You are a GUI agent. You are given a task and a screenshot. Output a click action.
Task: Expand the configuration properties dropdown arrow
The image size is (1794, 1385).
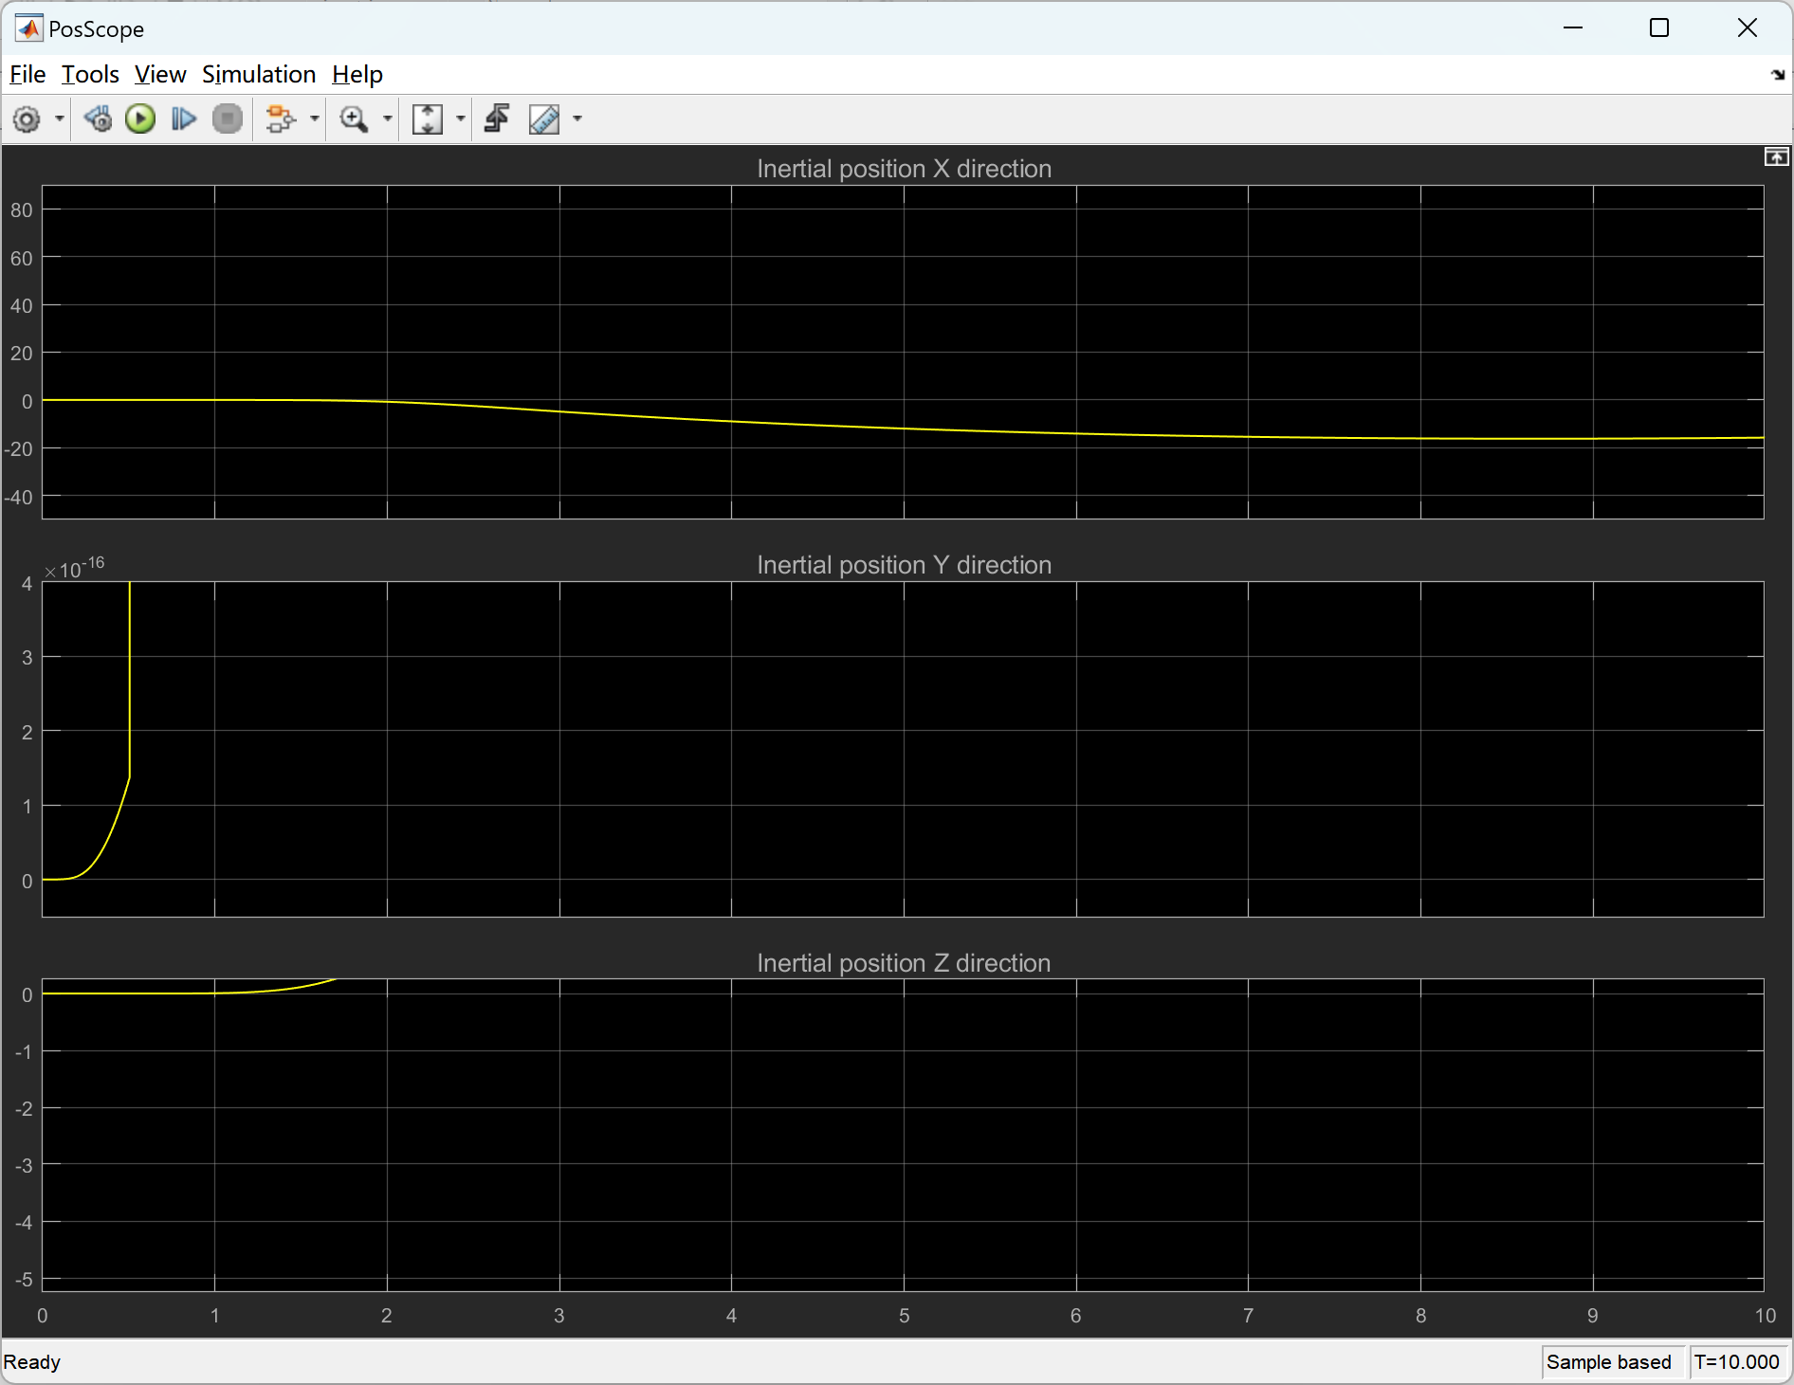(x=59, y=119)
